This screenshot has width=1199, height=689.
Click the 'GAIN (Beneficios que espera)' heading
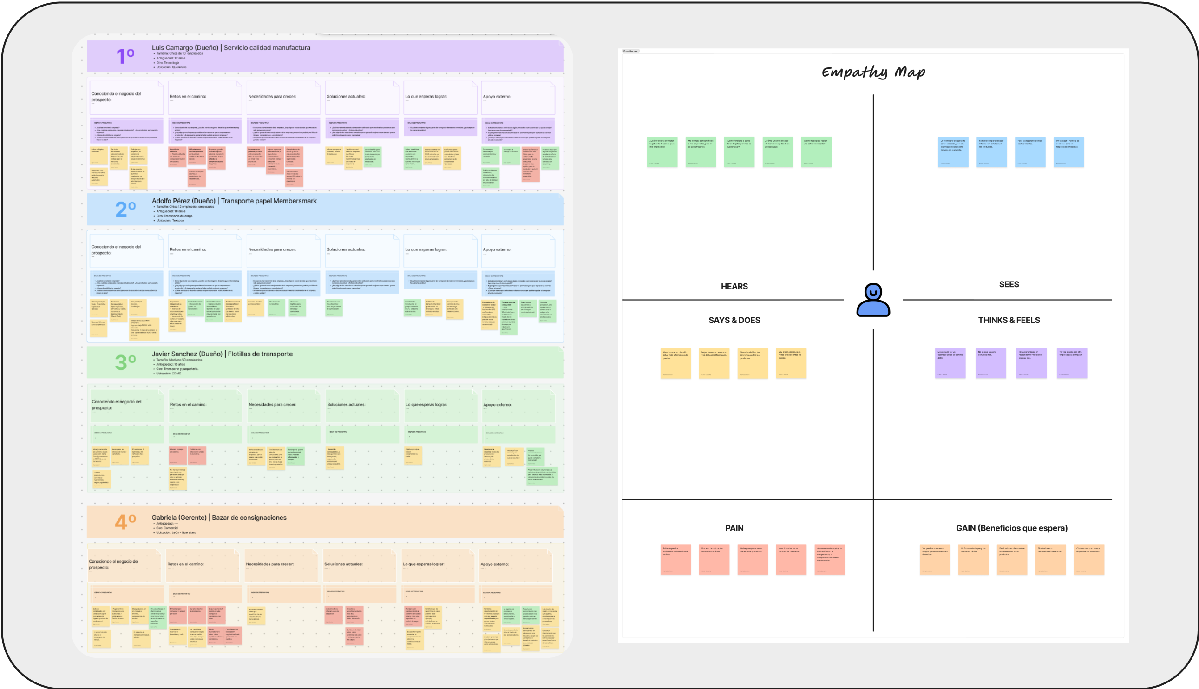(1012, 528)
